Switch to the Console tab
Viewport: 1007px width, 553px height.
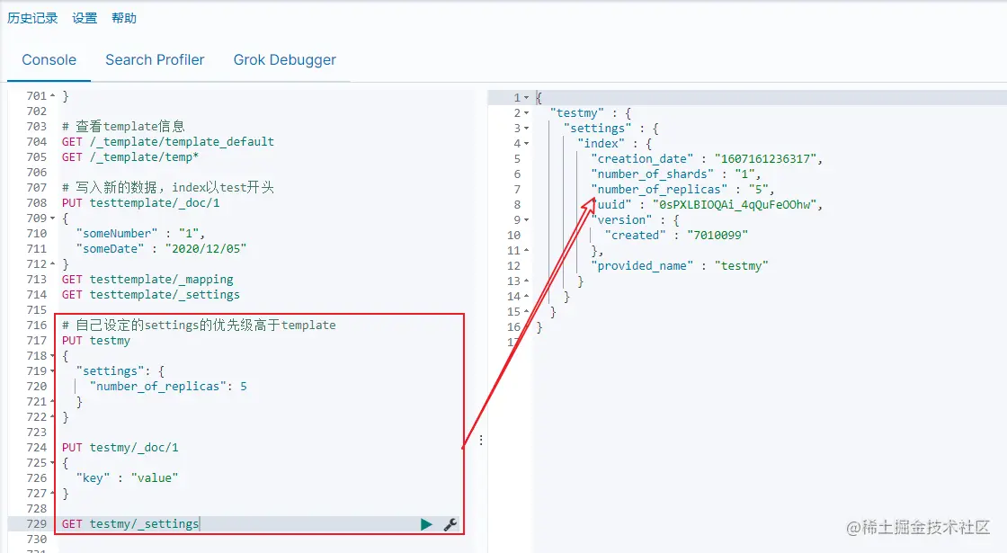[49, 59]
